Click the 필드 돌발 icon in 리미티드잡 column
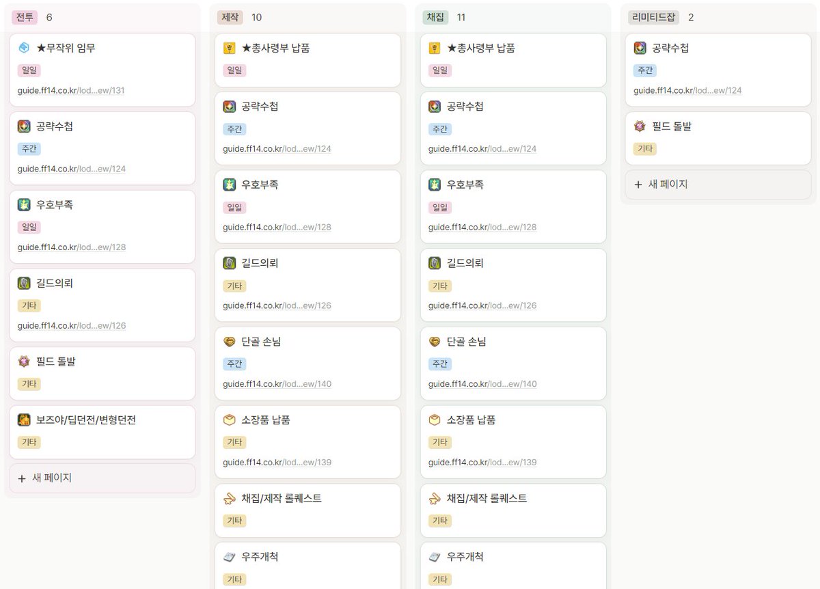The height and width of the screenshot is (589, 820). [x=640, y=126]
